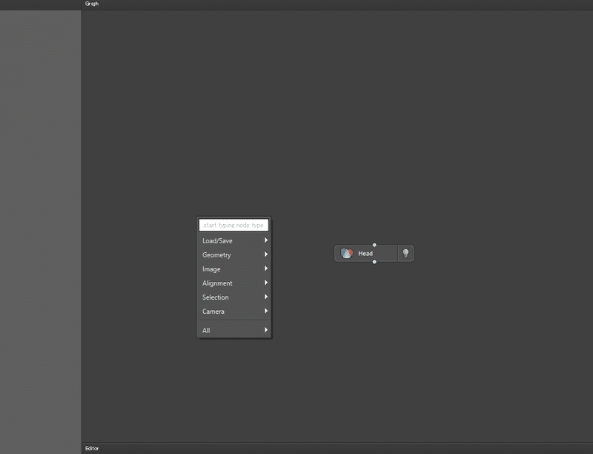Image resolution: width=593 pixels, height=454 pixels.
Task: Click the Head node geometry icon
Action: tap(346, 253)
